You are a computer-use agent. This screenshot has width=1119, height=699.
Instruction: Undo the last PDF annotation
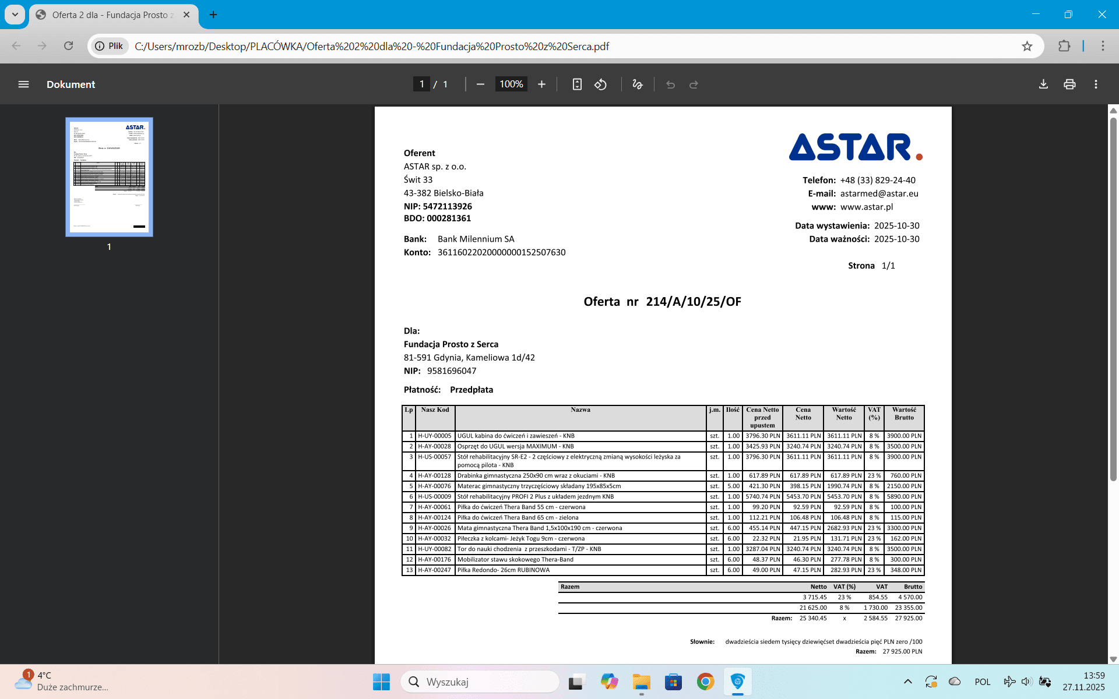[x=670, y=84]
